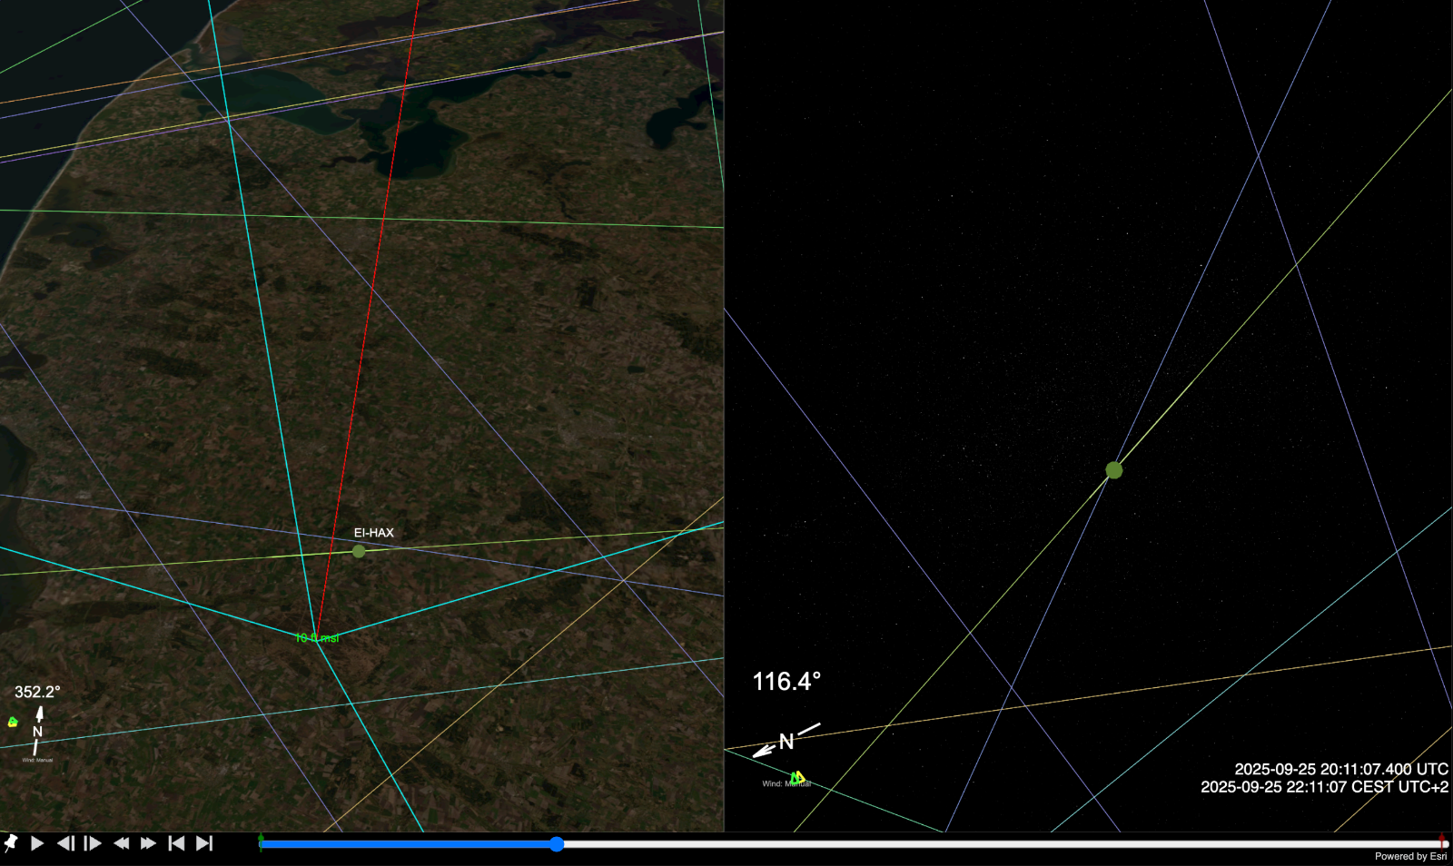
Task: Click the UTC date and time readout
Action: coord(1341,769)
